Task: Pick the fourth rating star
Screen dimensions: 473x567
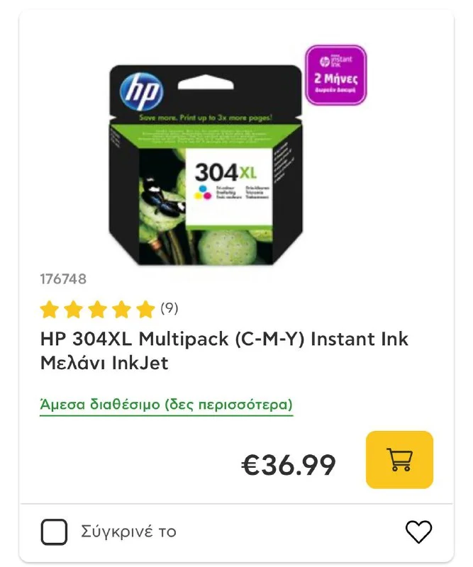Action: pyautogui.click(x=121, y=310)
